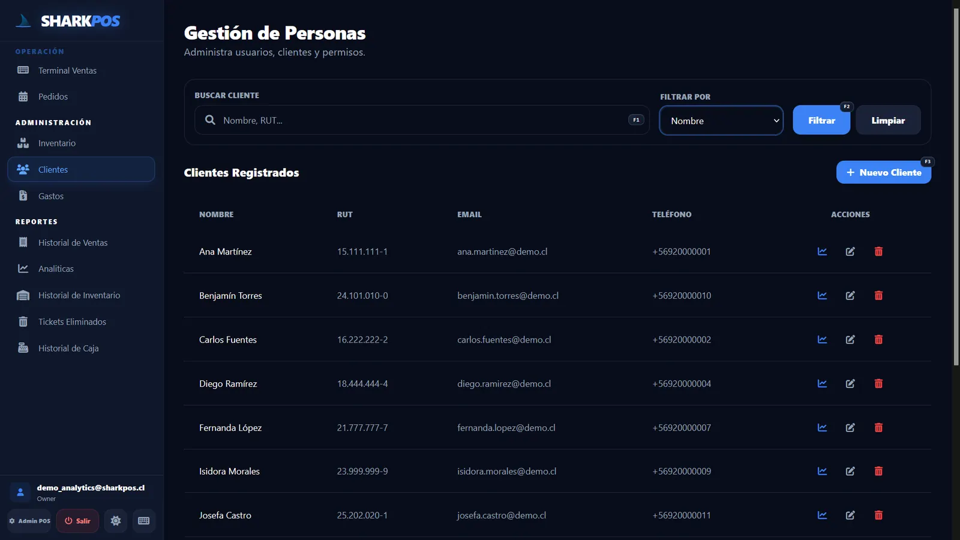Click demo_analytics@sharkpos.cl account text
960x540 pixels.
pyautogui.click(x=91, y=488)
